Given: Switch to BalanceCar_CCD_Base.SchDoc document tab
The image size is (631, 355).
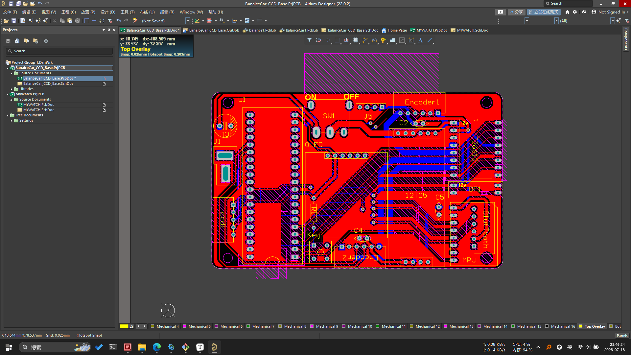Looking at the screenshot, I should tap(350, 30).
